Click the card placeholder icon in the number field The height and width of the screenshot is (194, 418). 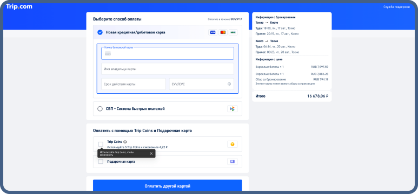[108, 53]
